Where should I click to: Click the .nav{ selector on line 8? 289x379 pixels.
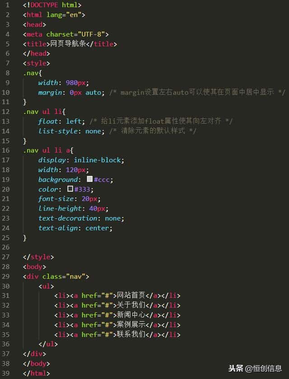(33, 73)
